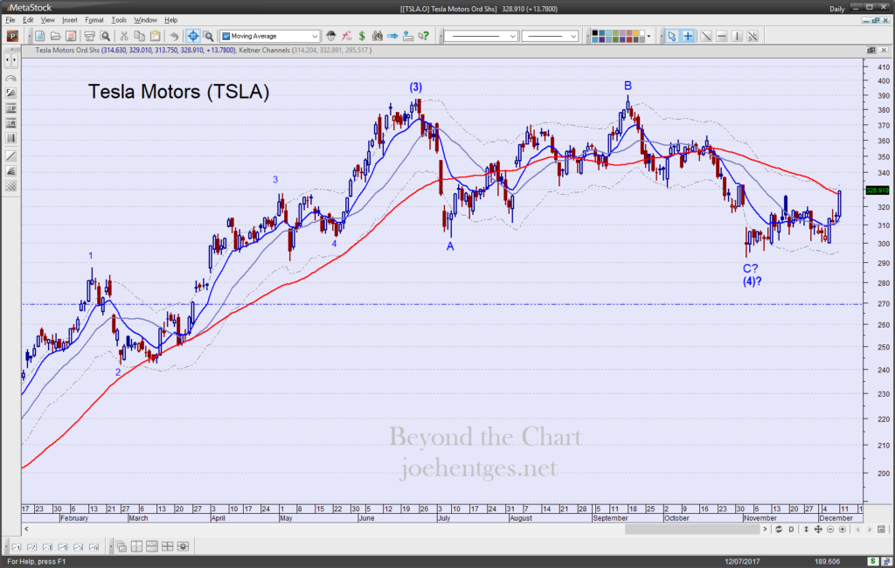Click the stacked tile windows icon
Screen dimensions: 895x568
pos(152,547)
